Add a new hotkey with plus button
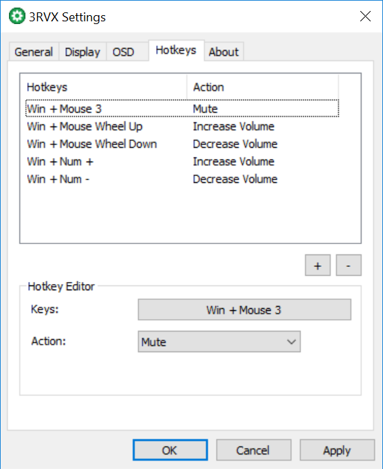 click(x=318, y=265)
